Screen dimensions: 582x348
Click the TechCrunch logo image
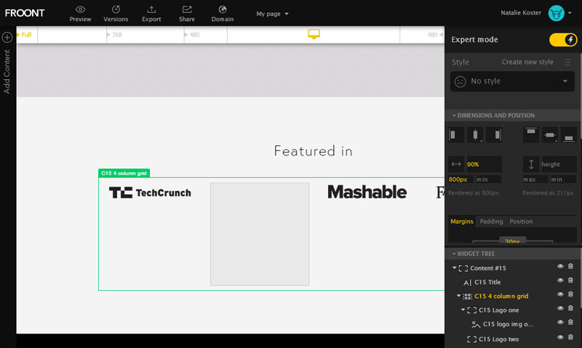pyautogui.click(x=150, y=193)
